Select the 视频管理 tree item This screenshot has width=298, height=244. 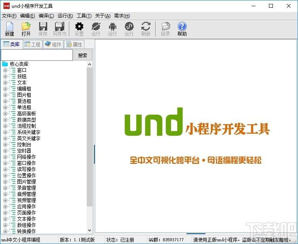(x=26, y=200)
